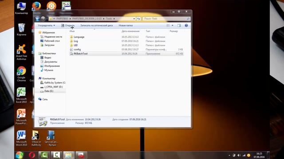Open the view options dropdown arrow
The height and width of the screenshot is (159, 284).
pyautogui.click(x=173, y=26)
